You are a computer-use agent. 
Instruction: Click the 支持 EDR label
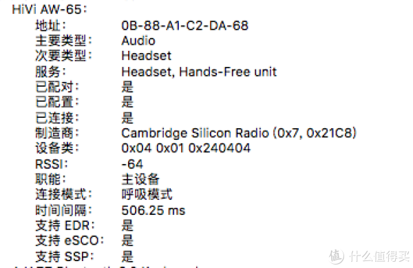(65, 225)
